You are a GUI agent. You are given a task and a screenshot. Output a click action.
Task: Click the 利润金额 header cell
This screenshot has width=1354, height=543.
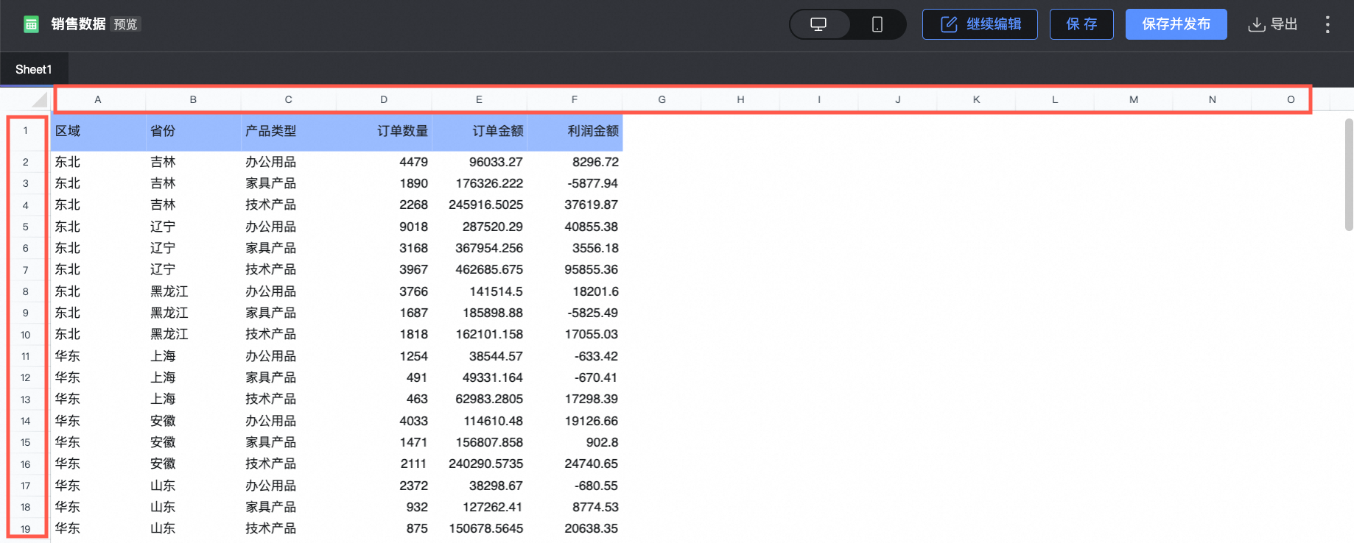575,131
